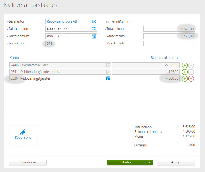Click the supplier search icon beside Redovisningsbyrå AB
This screenshot has height=172, width=205.
point(94,22)
